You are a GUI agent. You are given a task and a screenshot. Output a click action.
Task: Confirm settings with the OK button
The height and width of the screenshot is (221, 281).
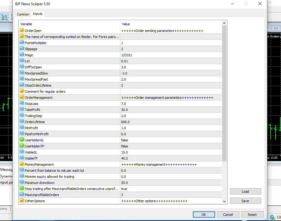[x=204, y=215]
